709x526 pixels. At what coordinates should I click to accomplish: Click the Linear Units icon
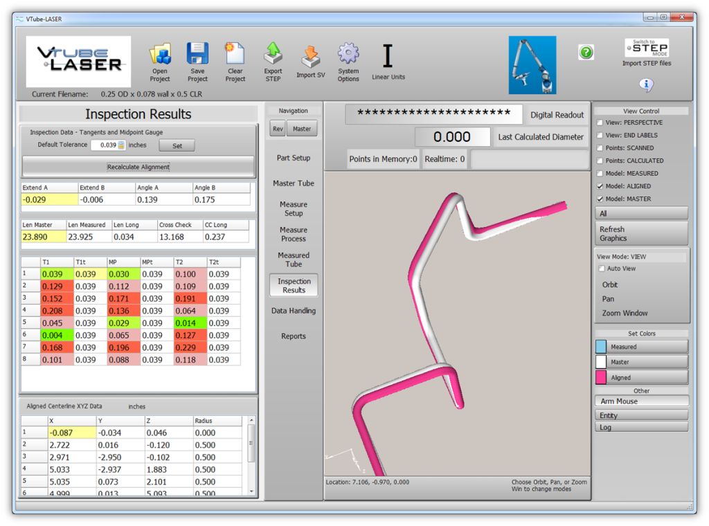(388, 57)
